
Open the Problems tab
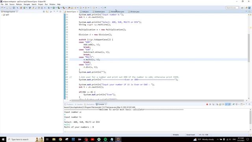[69, 104]
